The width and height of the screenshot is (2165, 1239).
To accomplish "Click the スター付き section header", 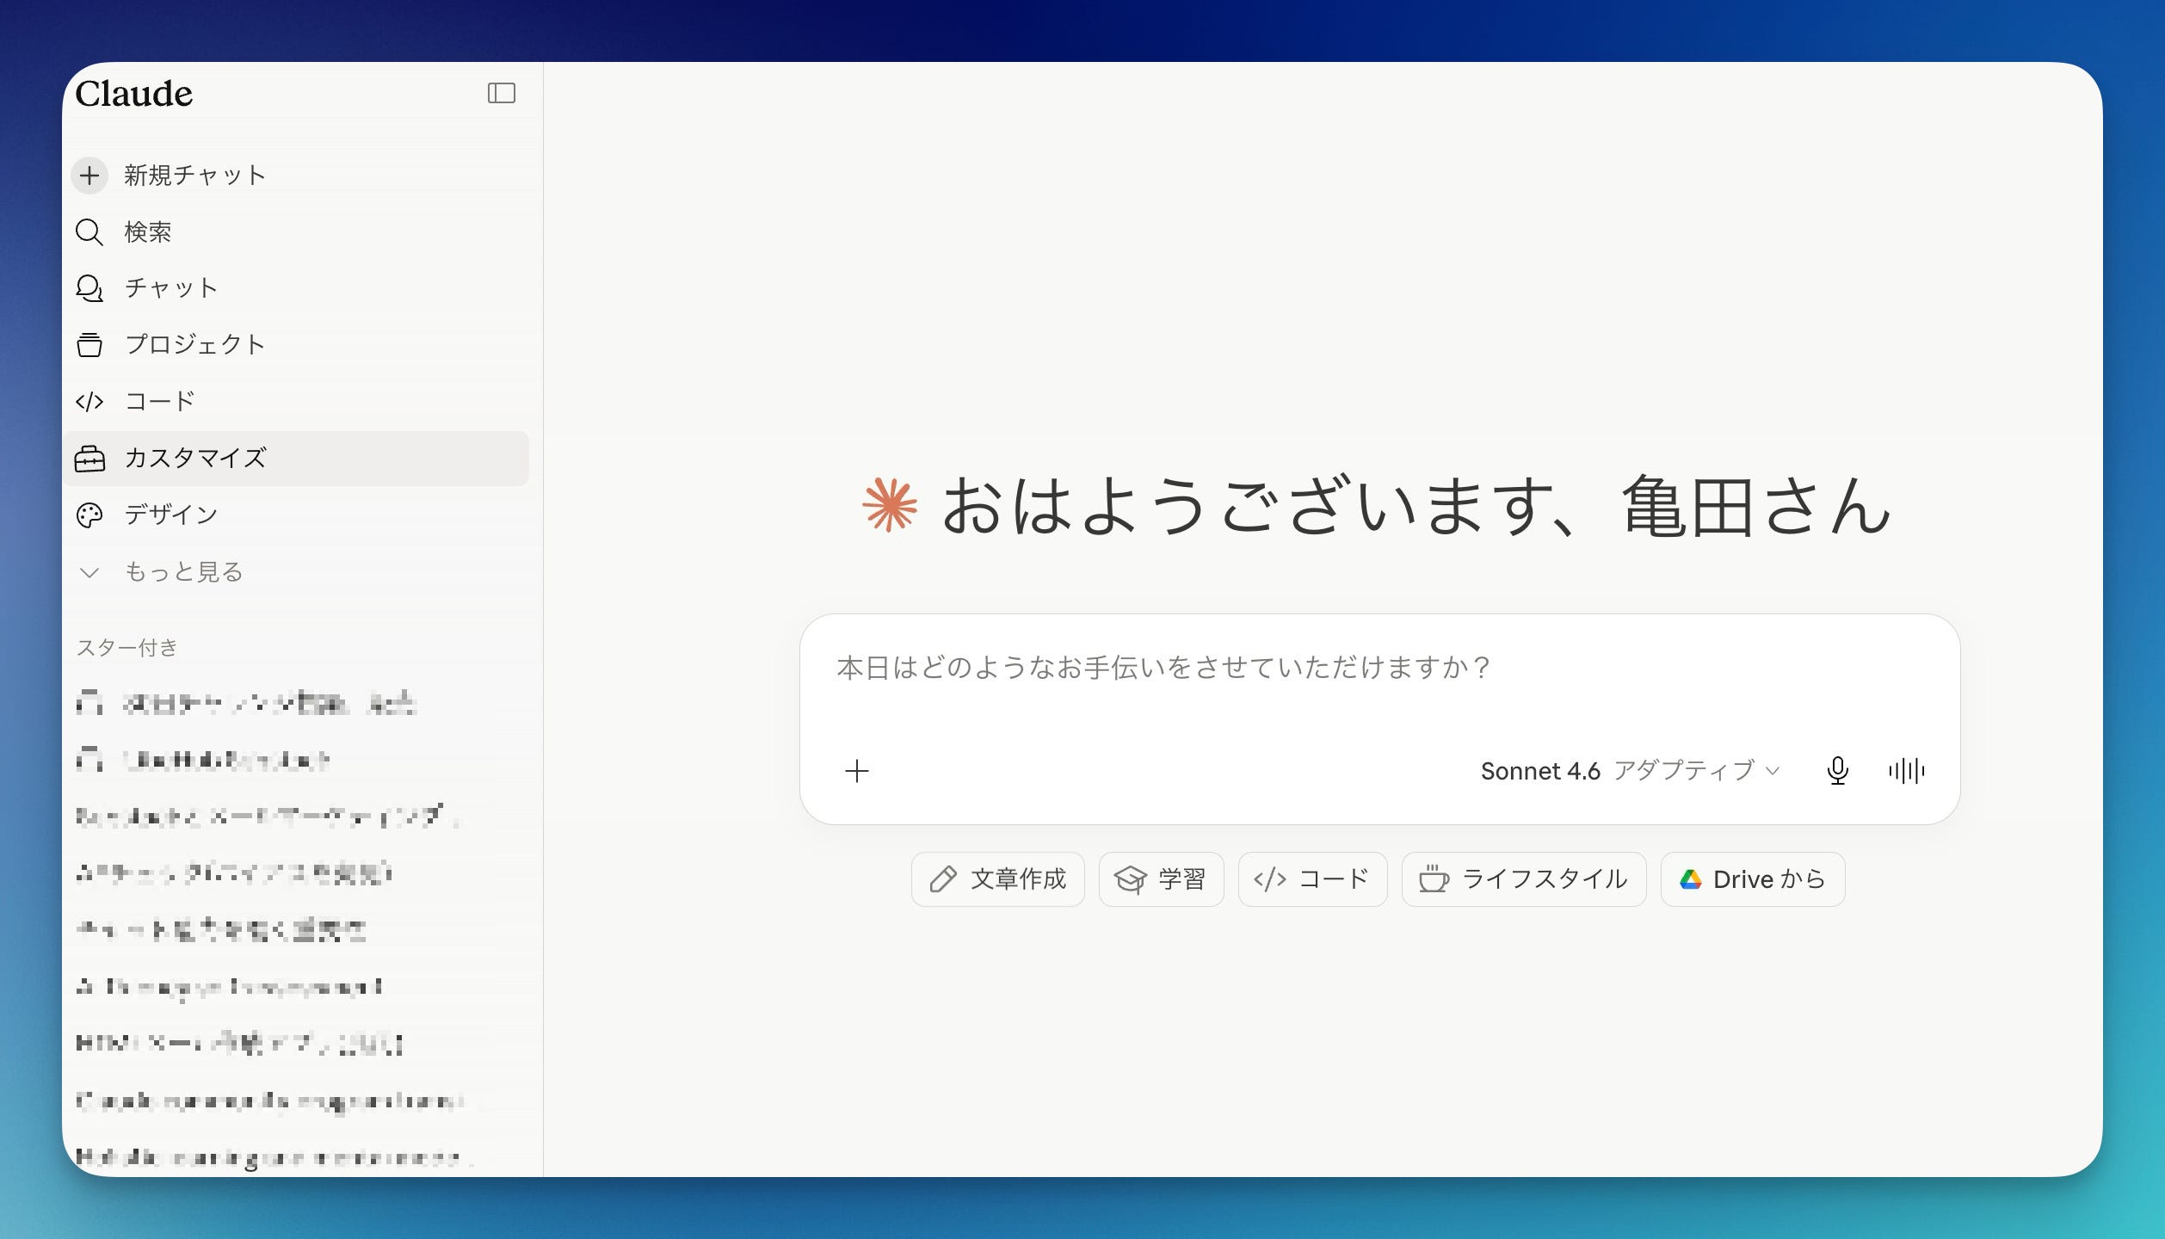I will (x=127, y=648).
